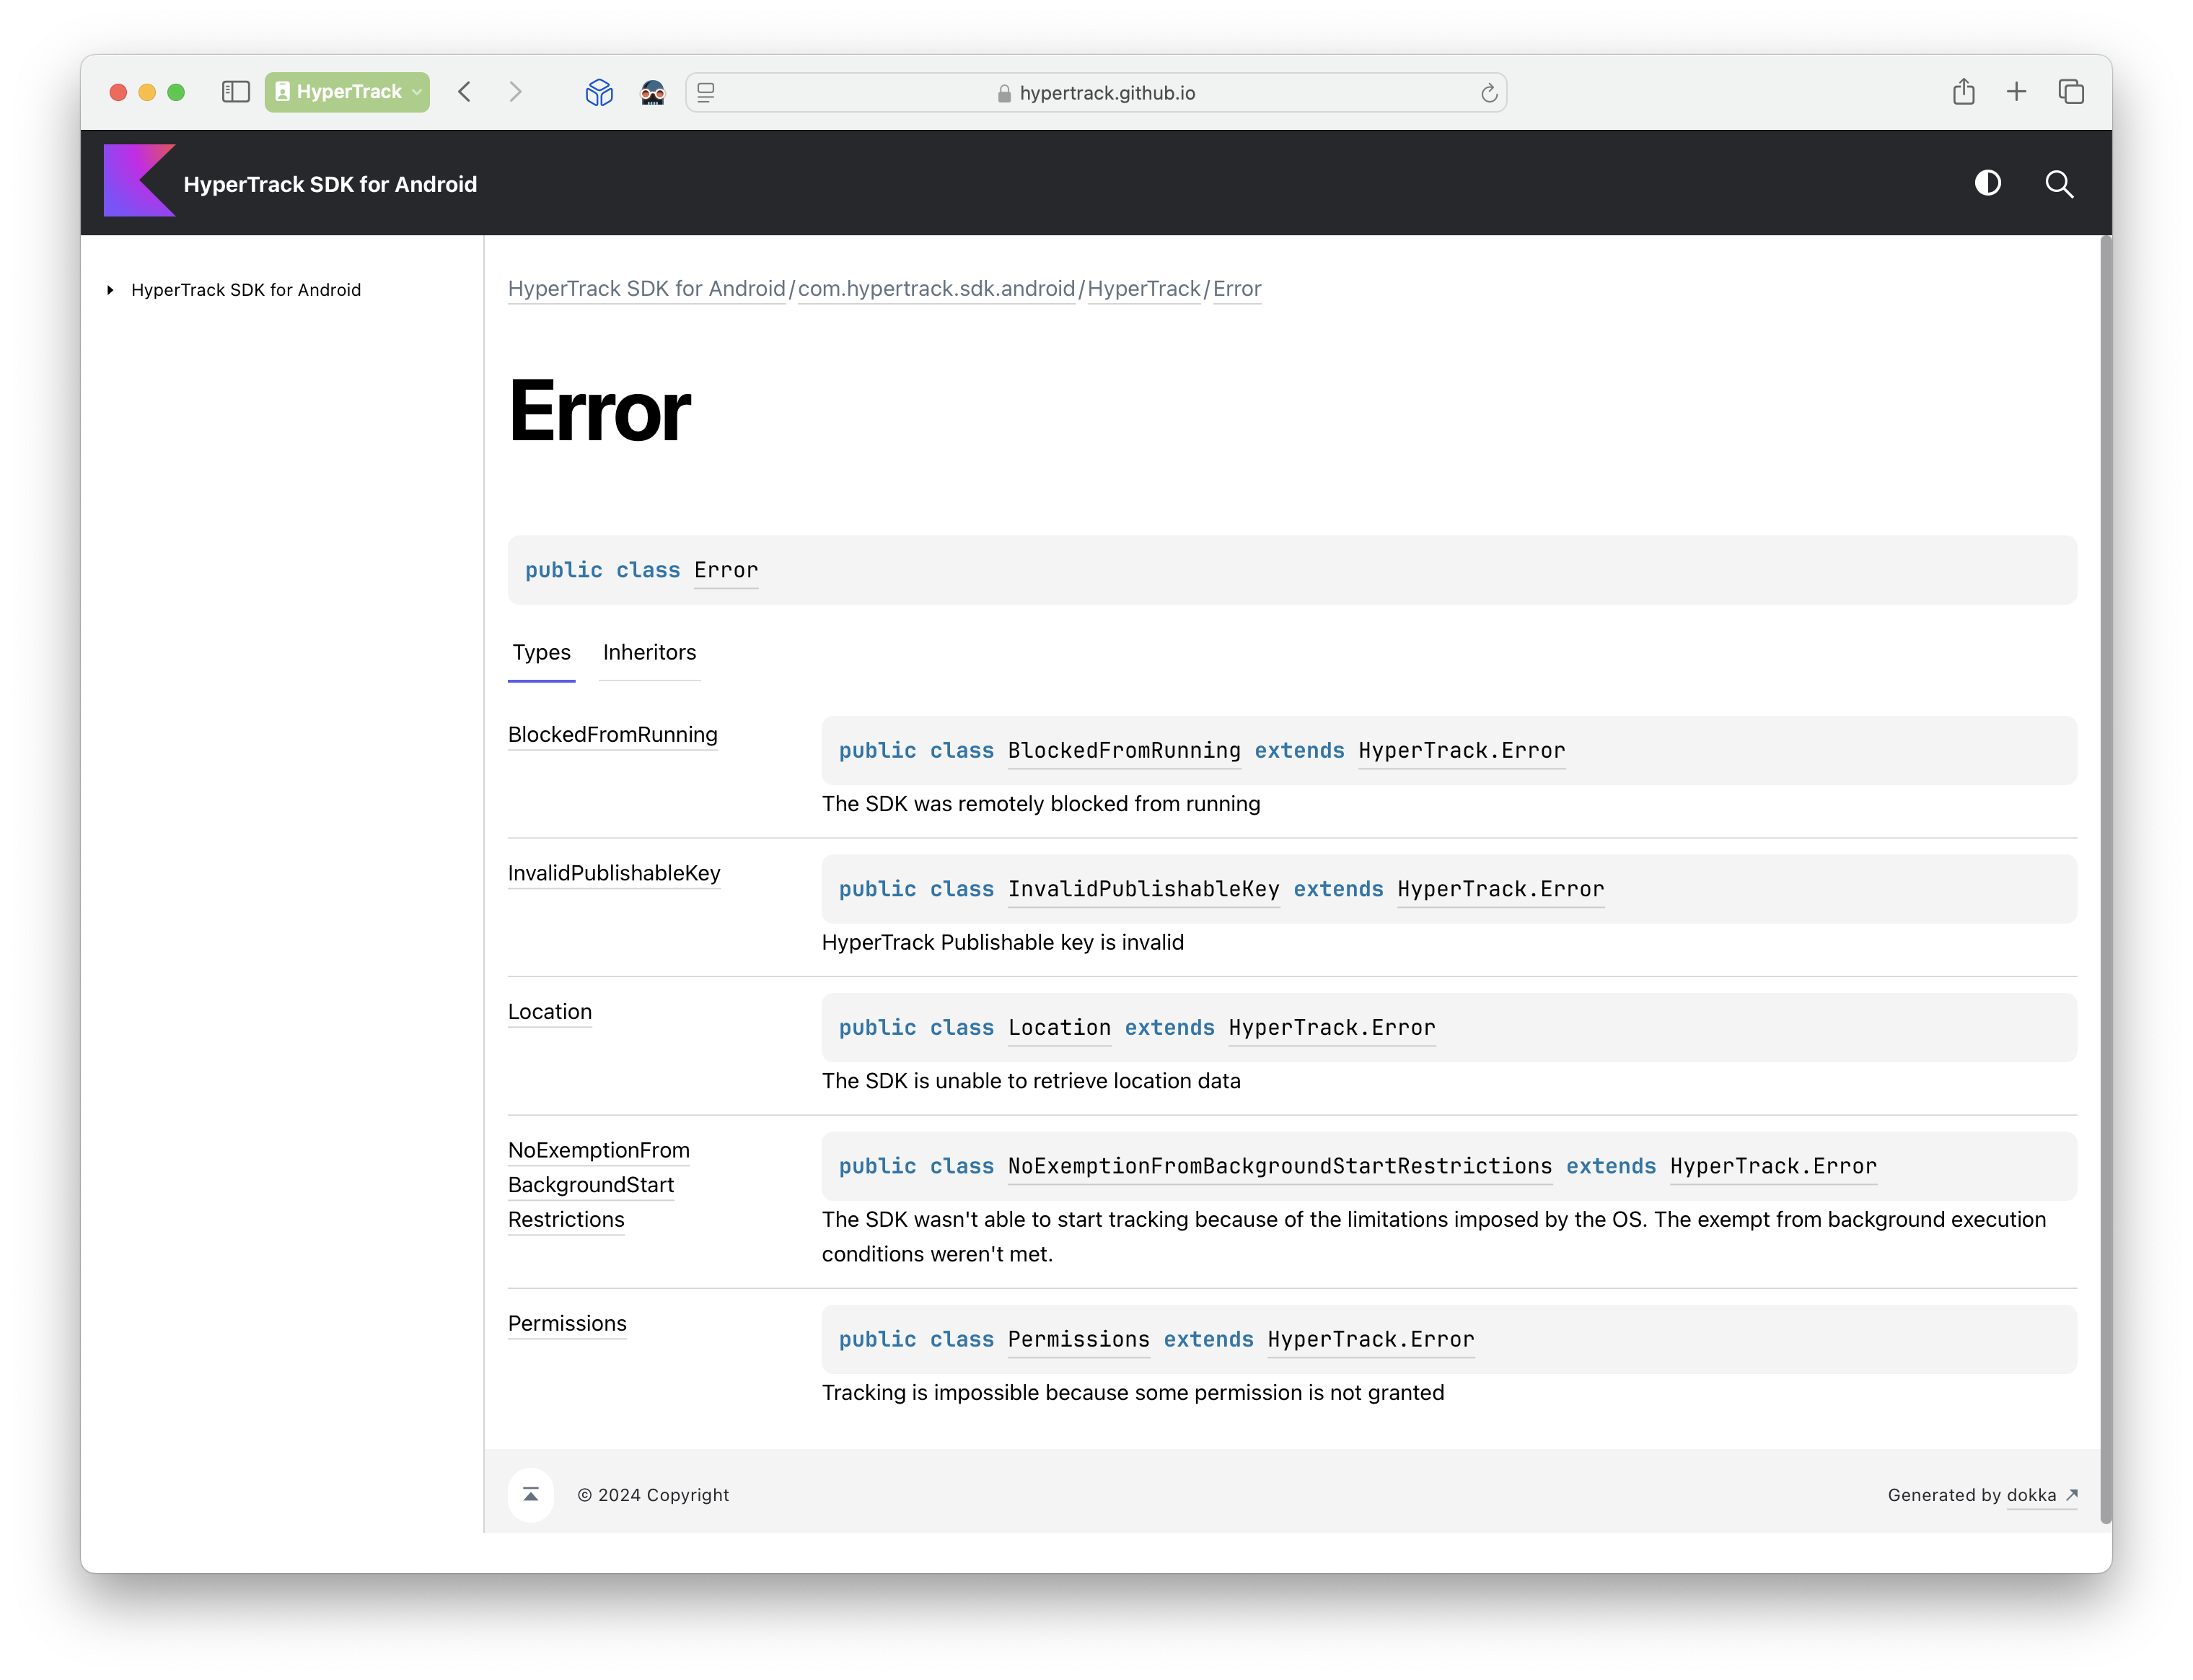The height and width of the screenshot is (1680, 2193).
Task: Click Error in the class signature
Action: [726, 570]
